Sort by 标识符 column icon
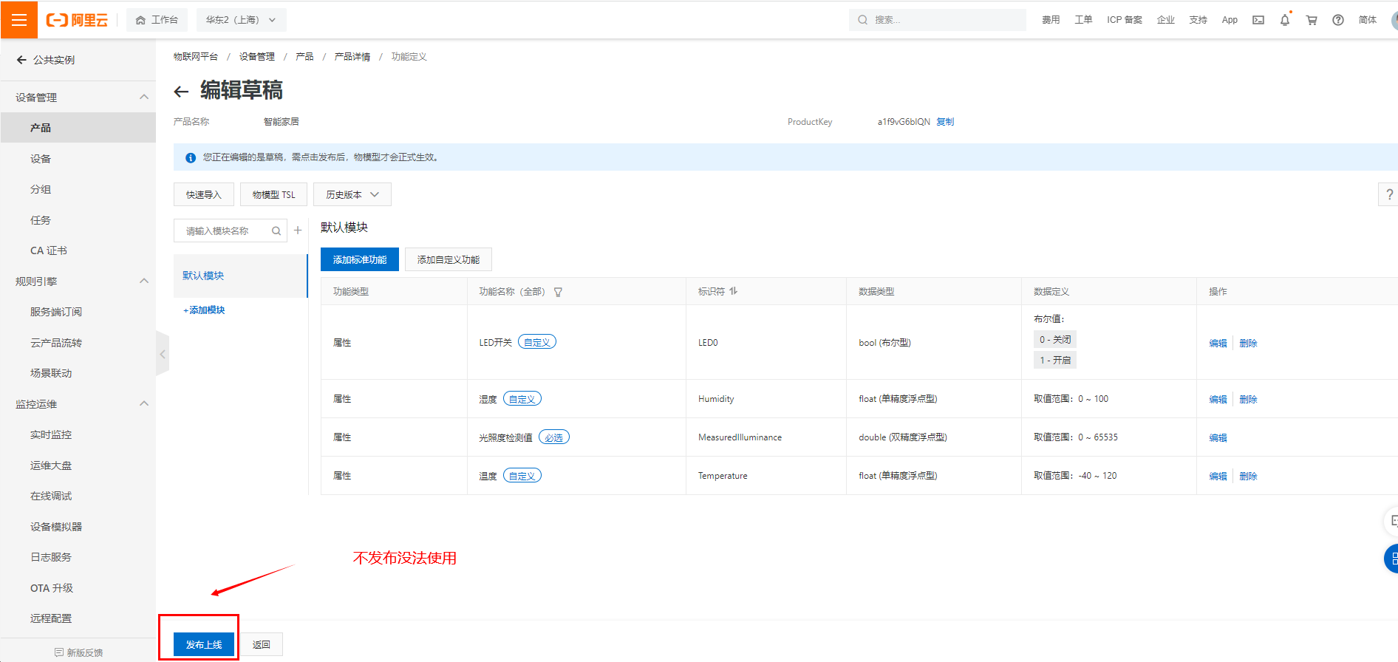The width and height of the screenshot is (1398, 662). point(733,291)
